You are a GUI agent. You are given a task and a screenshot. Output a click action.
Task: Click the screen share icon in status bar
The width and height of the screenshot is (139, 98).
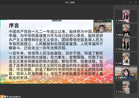5,97
